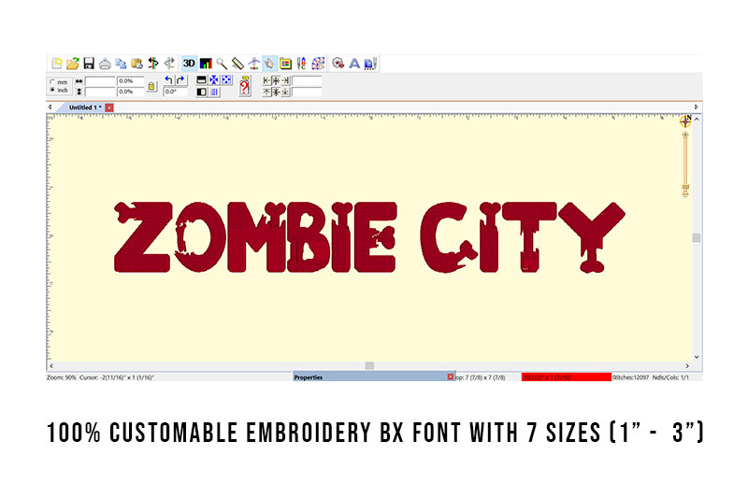748x498 pixels.
Task: Click the height percentage 0.0% field
Action: [x=130, y=92]
